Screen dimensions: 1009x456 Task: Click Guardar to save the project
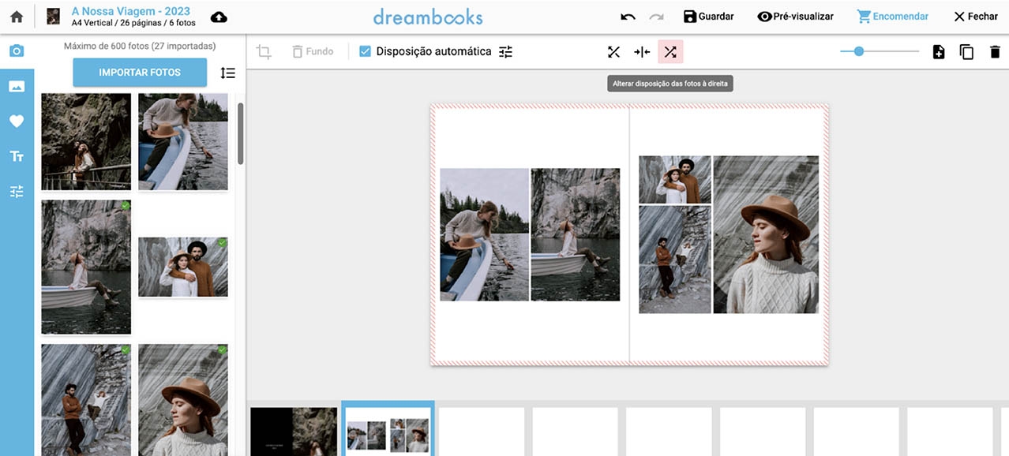point(708,16)
